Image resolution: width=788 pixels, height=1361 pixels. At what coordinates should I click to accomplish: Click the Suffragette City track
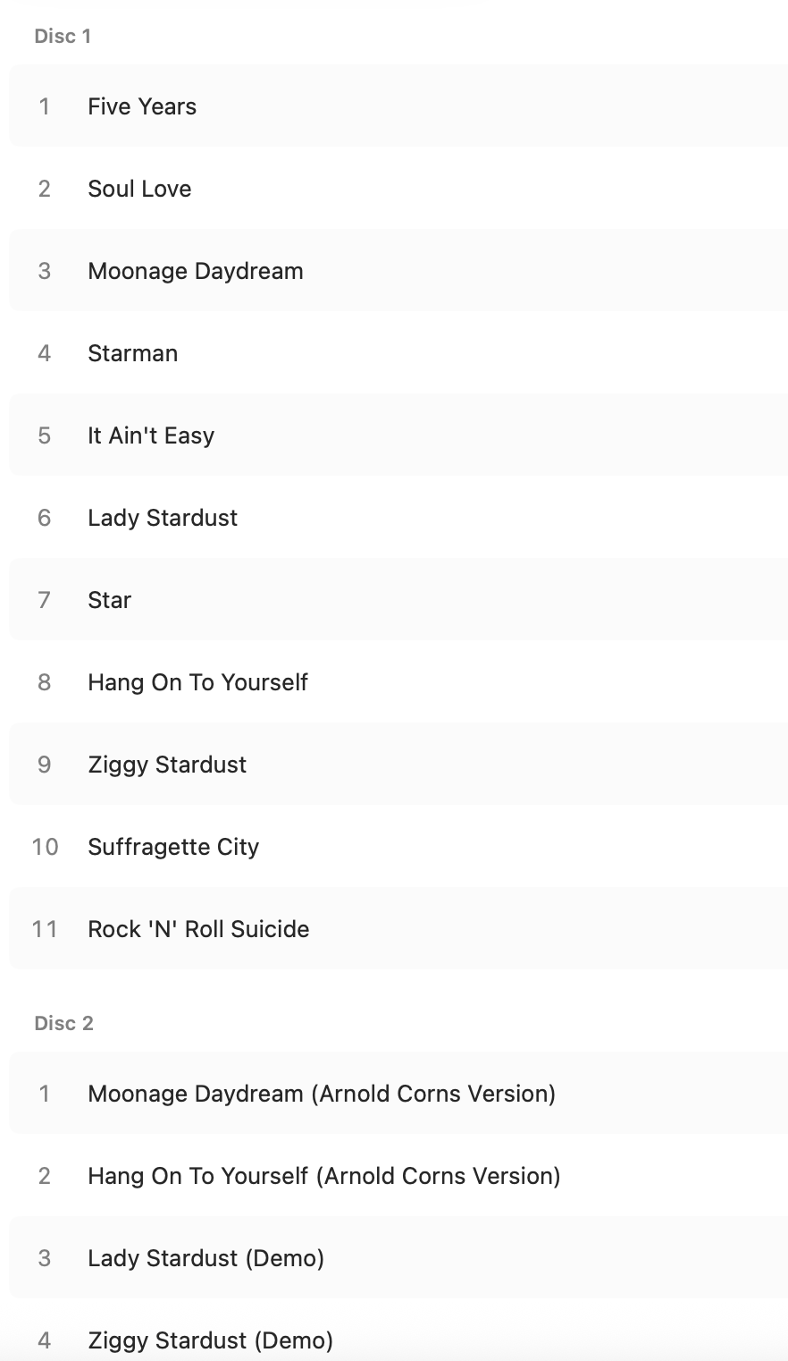pos(173,847)
